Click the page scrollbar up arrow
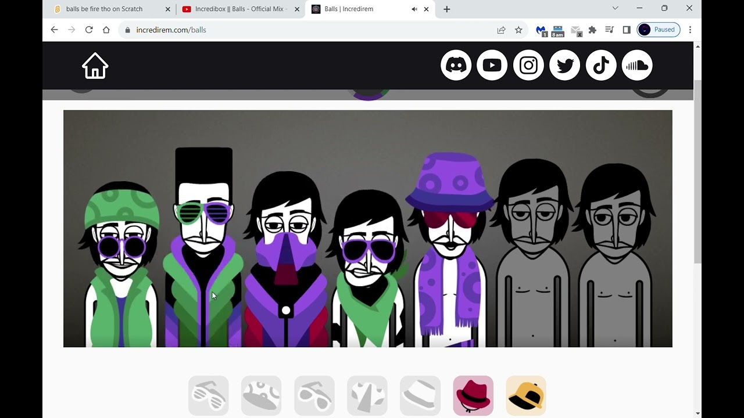Image resolution: width=744 pixels, height=418 pixels. coord(697,46)
